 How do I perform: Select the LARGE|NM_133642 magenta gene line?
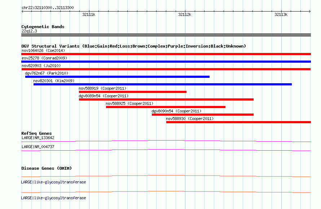click(166, 141)
